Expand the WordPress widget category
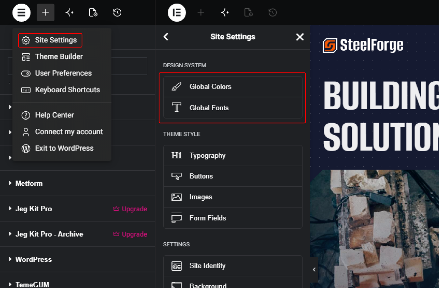The image size is (439, 288). point(77,259)
